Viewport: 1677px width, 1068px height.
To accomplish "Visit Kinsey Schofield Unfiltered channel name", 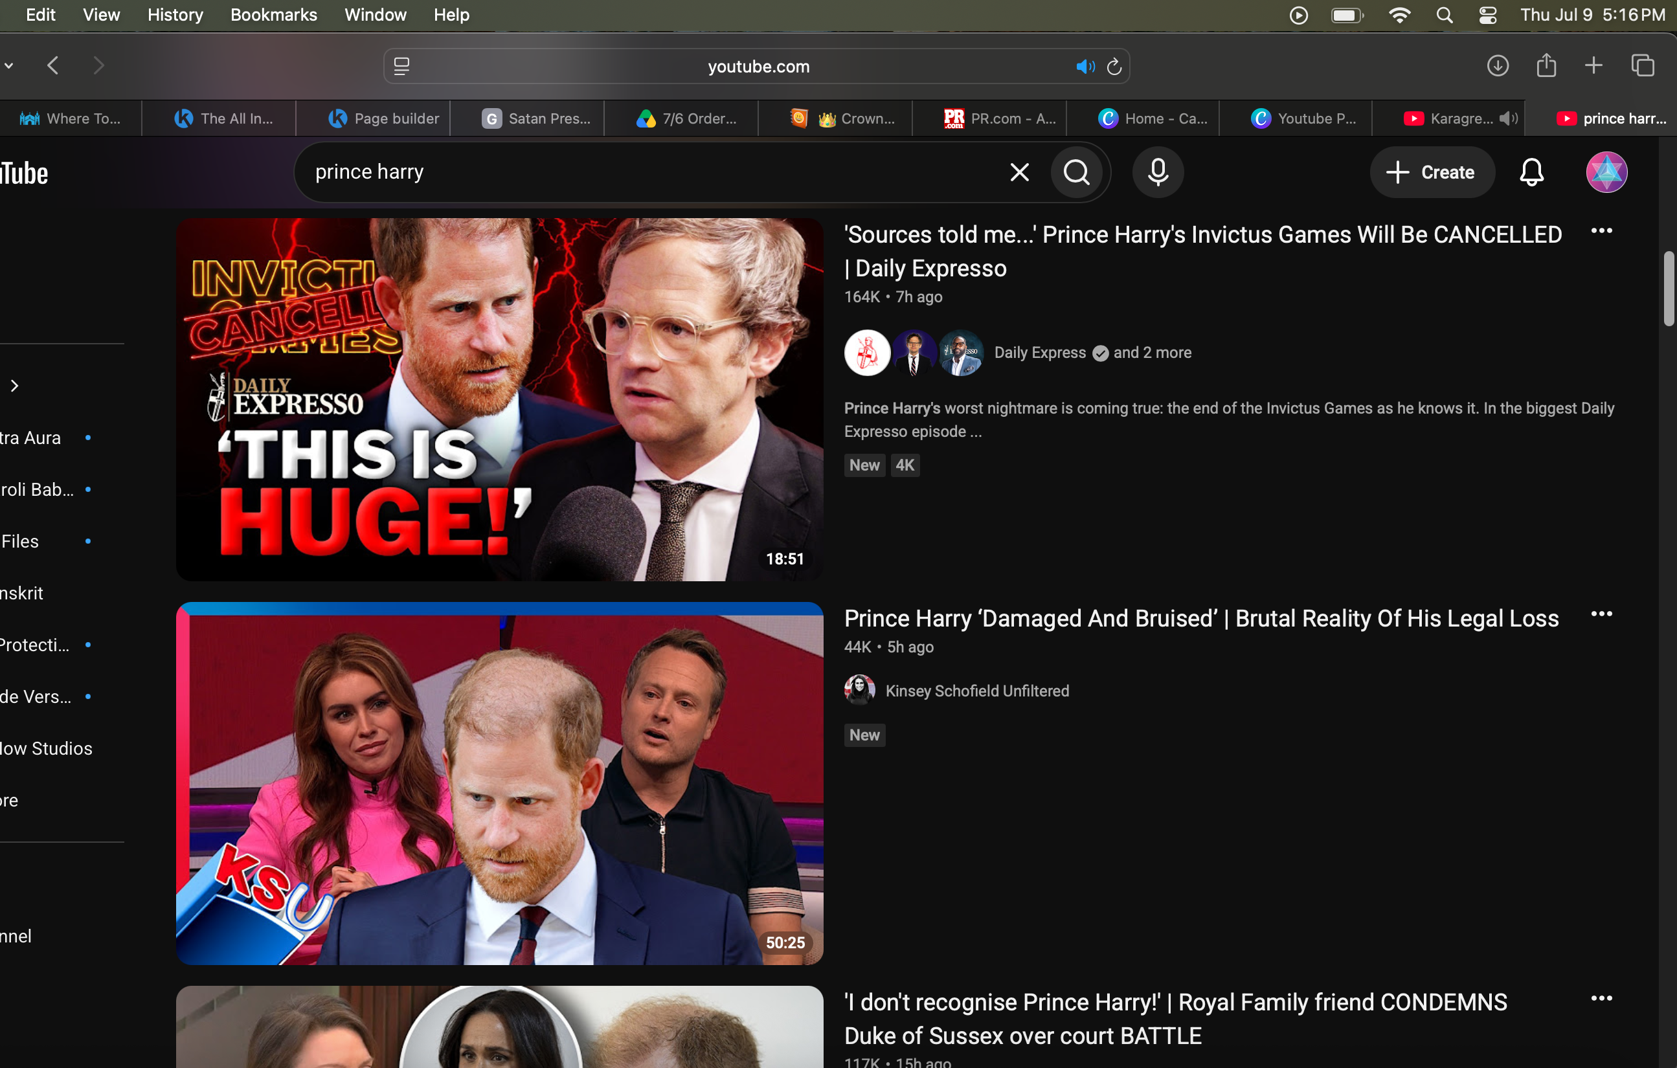I will coord(977,691).
